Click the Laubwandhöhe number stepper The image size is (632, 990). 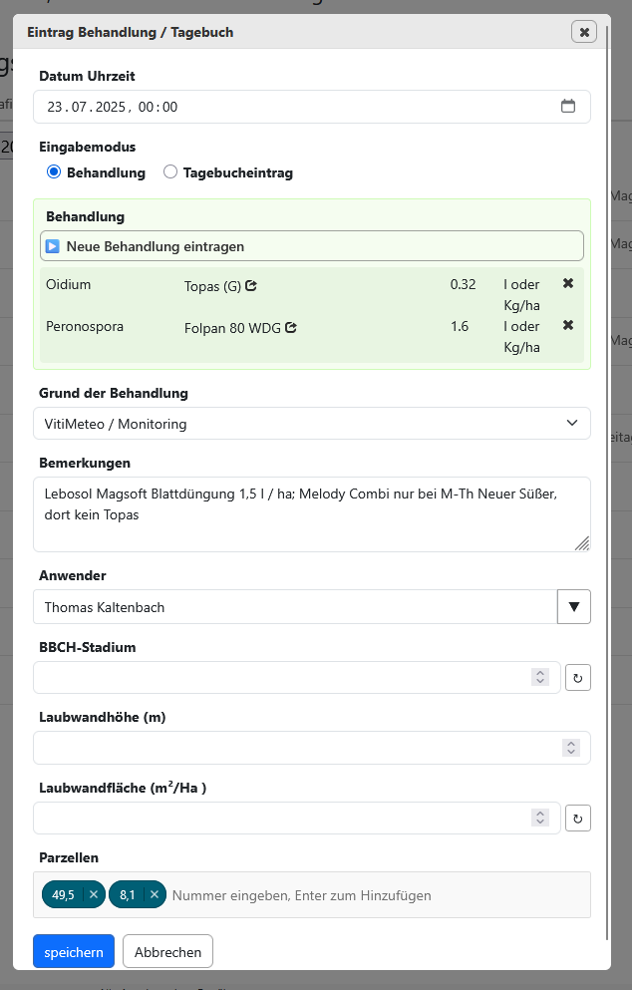(571, 748)
